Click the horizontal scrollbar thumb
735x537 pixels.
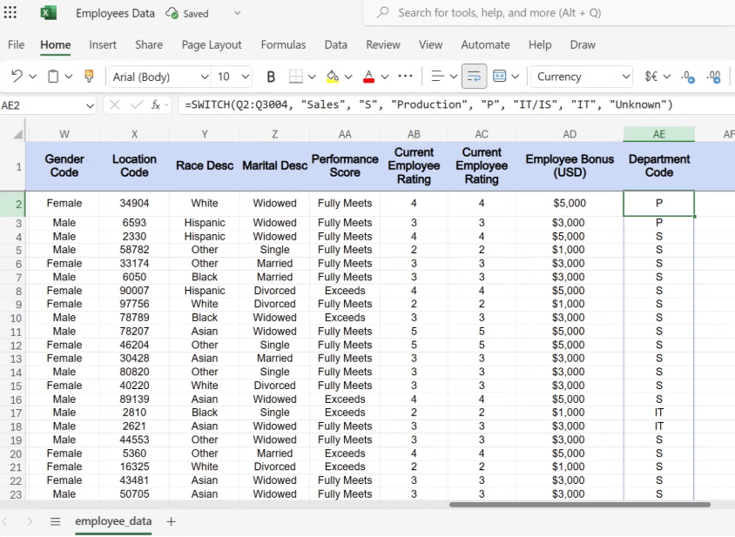579,505
